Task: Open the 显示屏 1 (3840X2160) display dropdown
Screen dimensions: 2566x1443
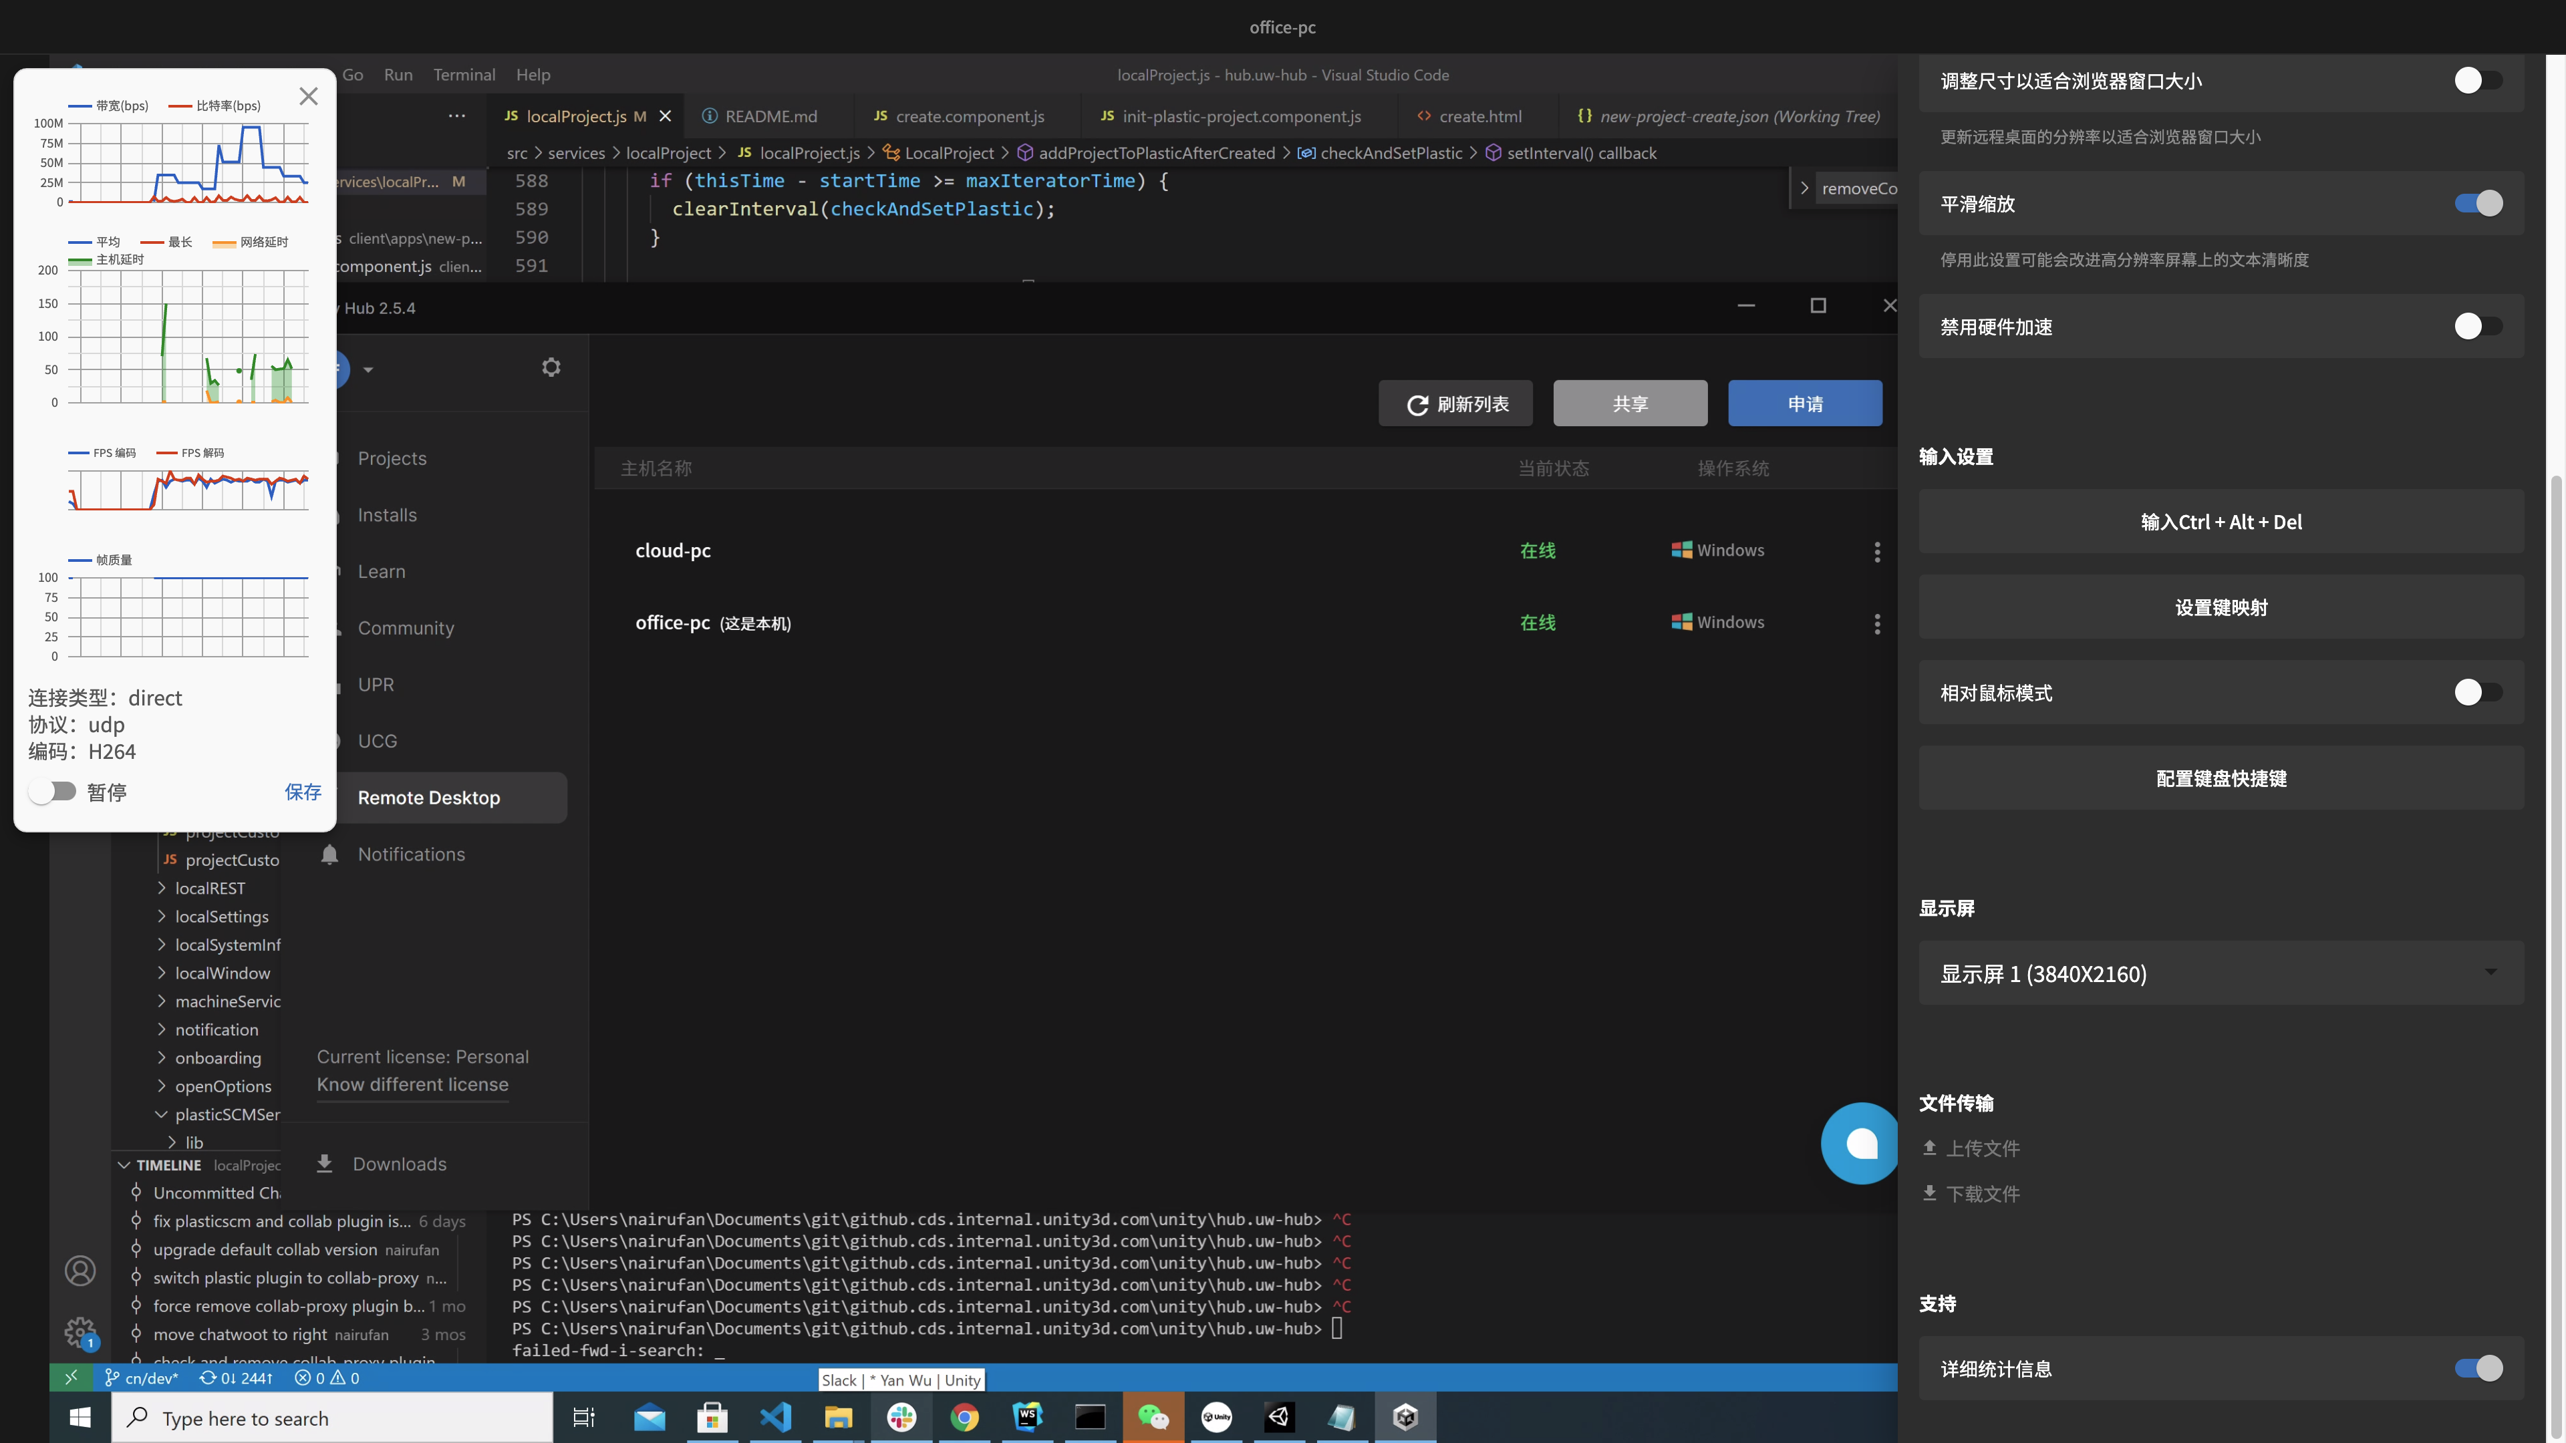Action: pos(2221,973)
